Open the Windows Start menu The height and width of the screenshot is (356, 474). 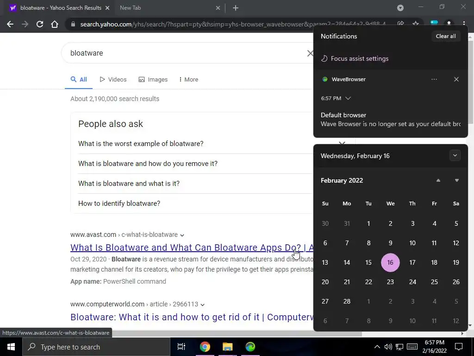pos(11,347)
